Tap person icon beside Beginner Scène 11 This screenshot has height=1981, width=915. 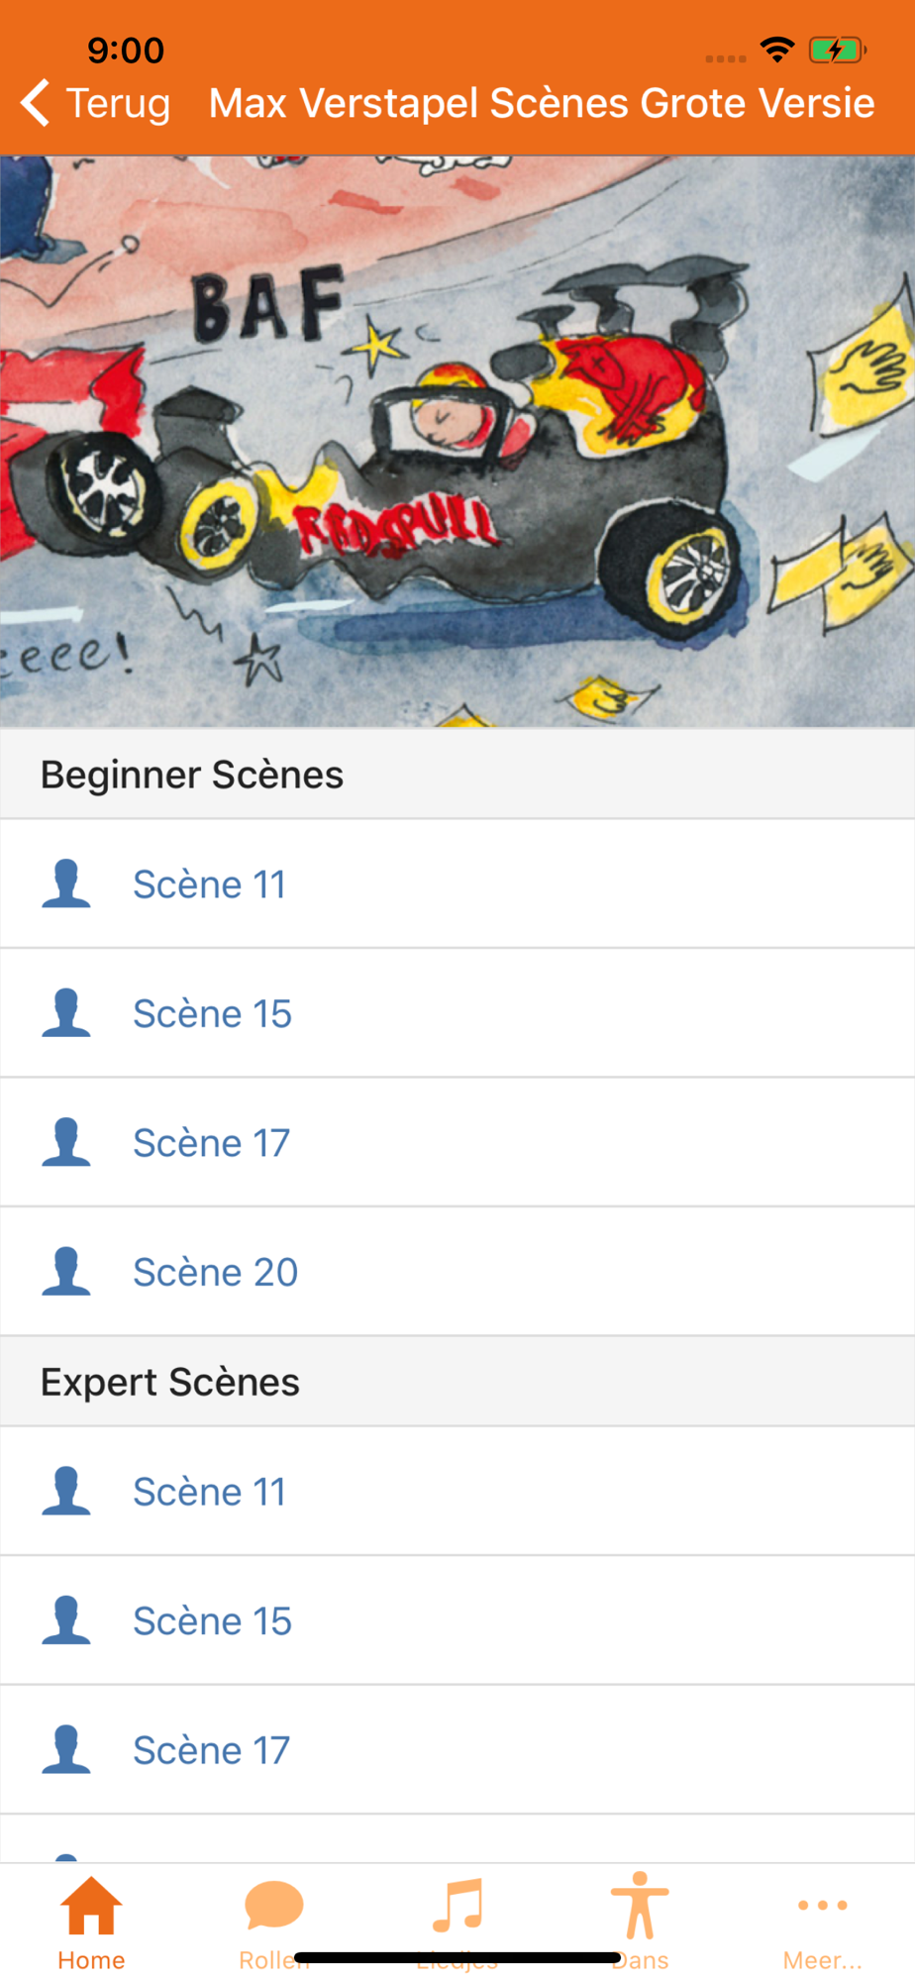[x=66, y=884]
